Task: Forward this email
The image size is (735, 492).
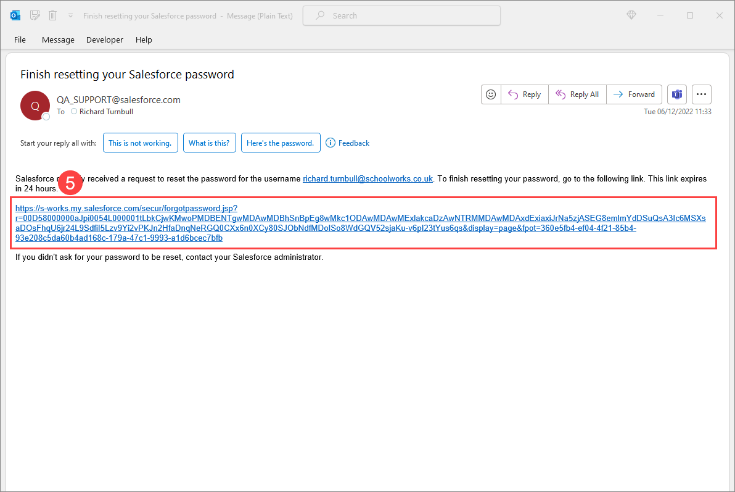Action: click(x=634, y=94)
